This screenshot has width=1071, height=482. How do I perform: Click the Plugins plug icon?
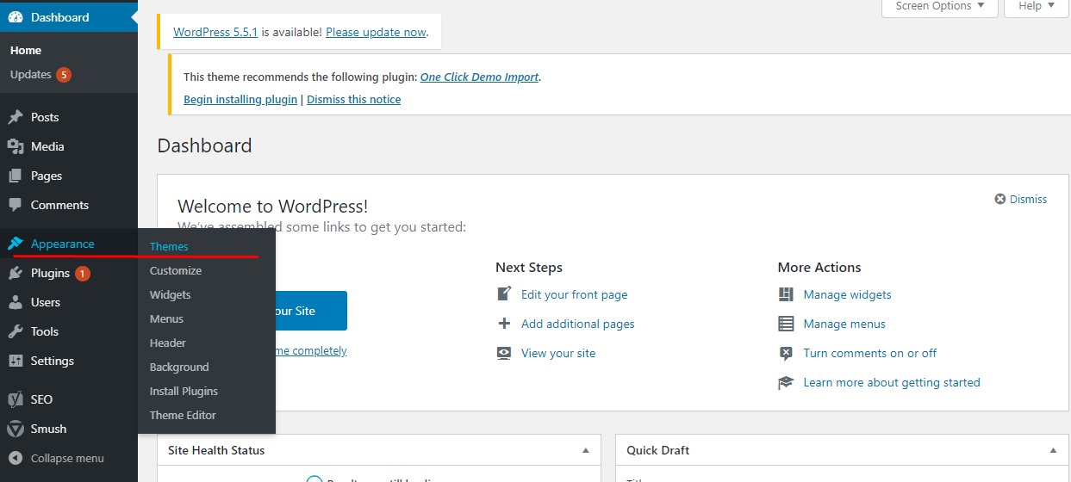[16, 273]
